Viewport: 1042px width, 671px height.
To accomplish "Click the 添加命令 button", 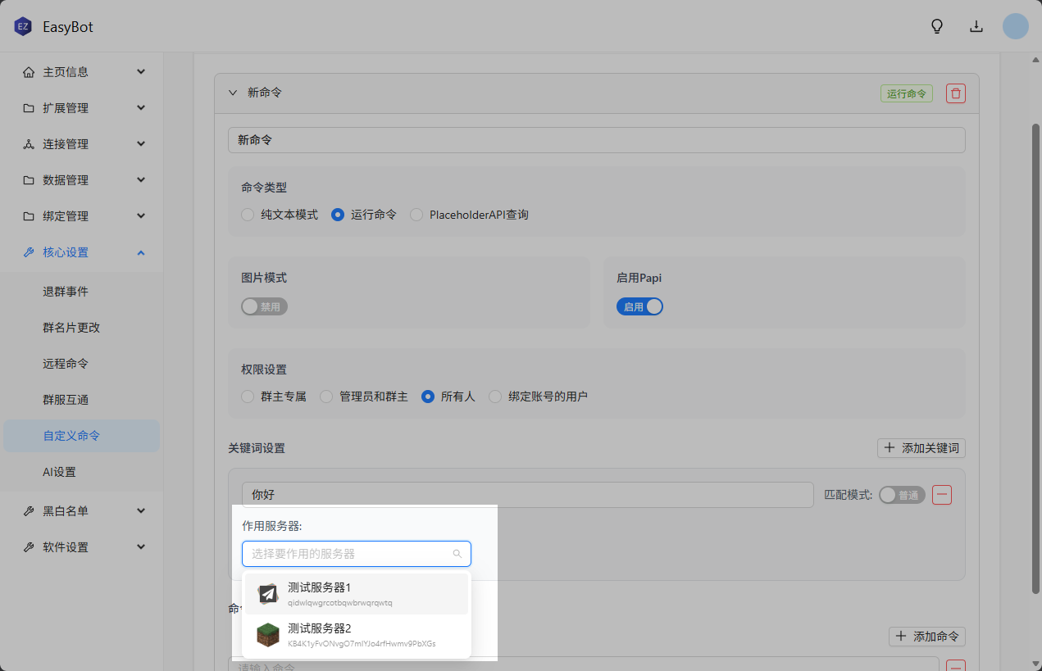I will tap(926, 637).
